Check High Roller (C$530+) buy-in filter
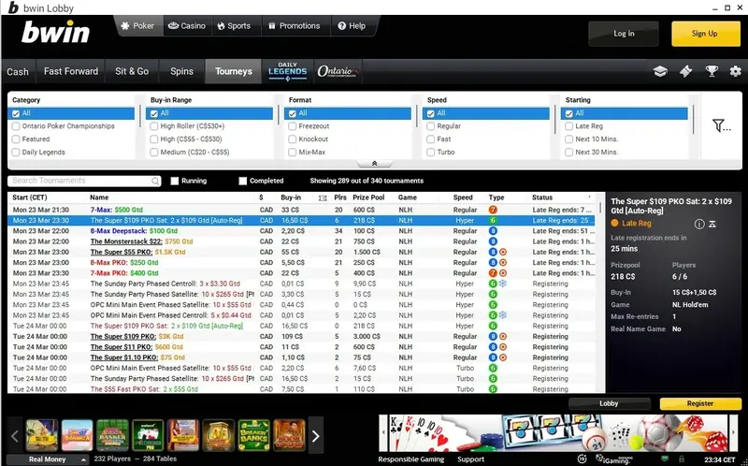 (x=154, y=126)
